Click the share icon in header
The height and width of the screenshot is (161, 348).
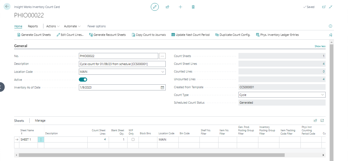click(167, 7)
